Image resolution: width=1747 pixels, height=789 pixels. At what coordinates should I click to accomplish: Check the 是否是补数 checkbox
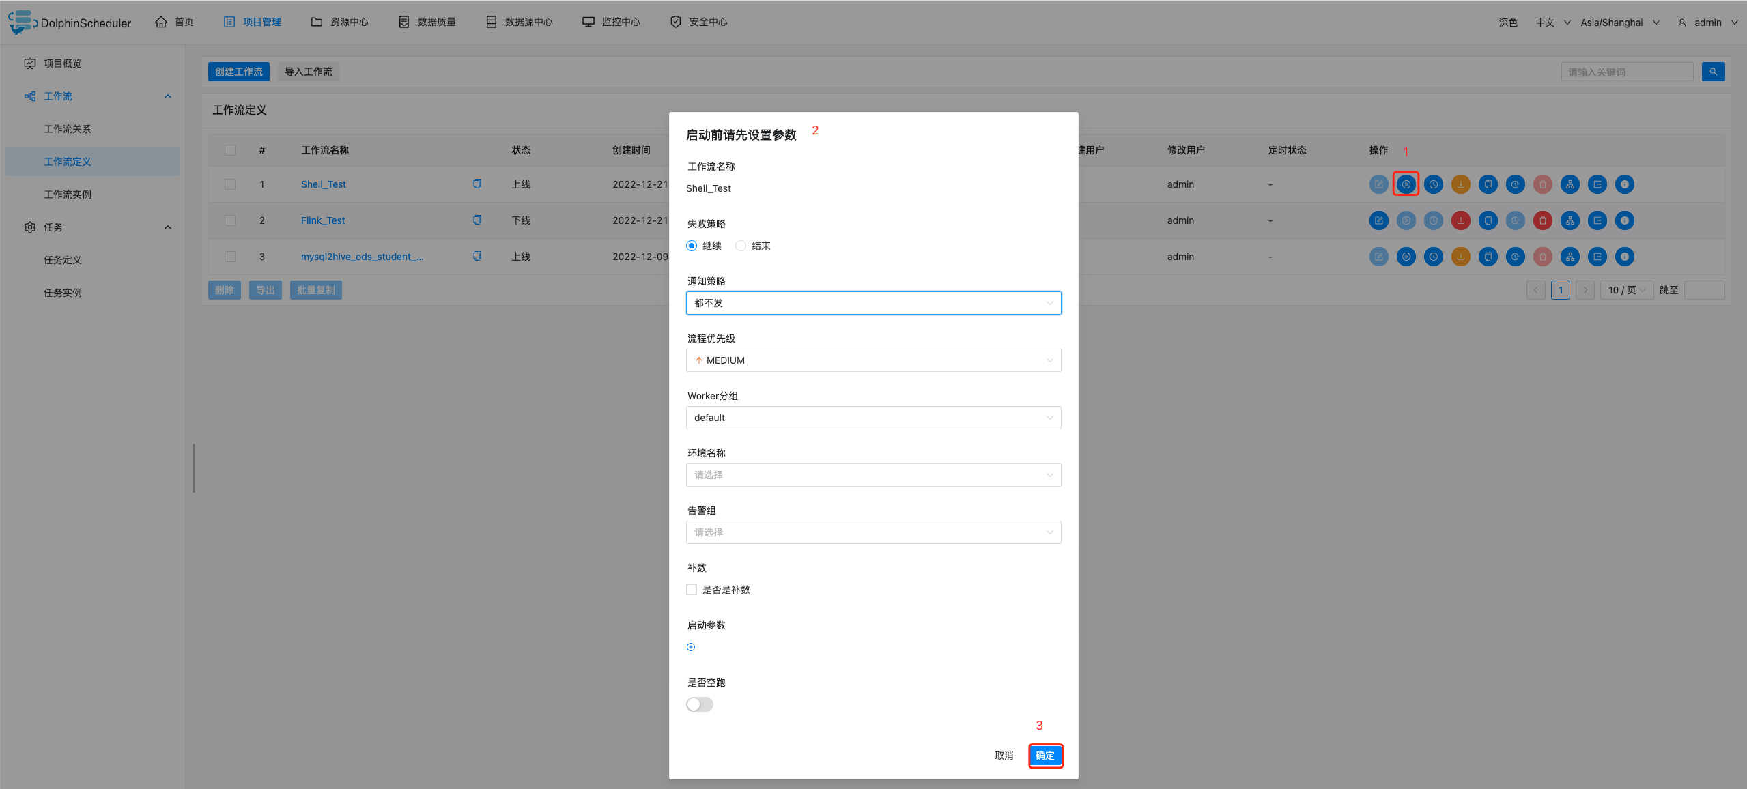(x=692, y=590)
